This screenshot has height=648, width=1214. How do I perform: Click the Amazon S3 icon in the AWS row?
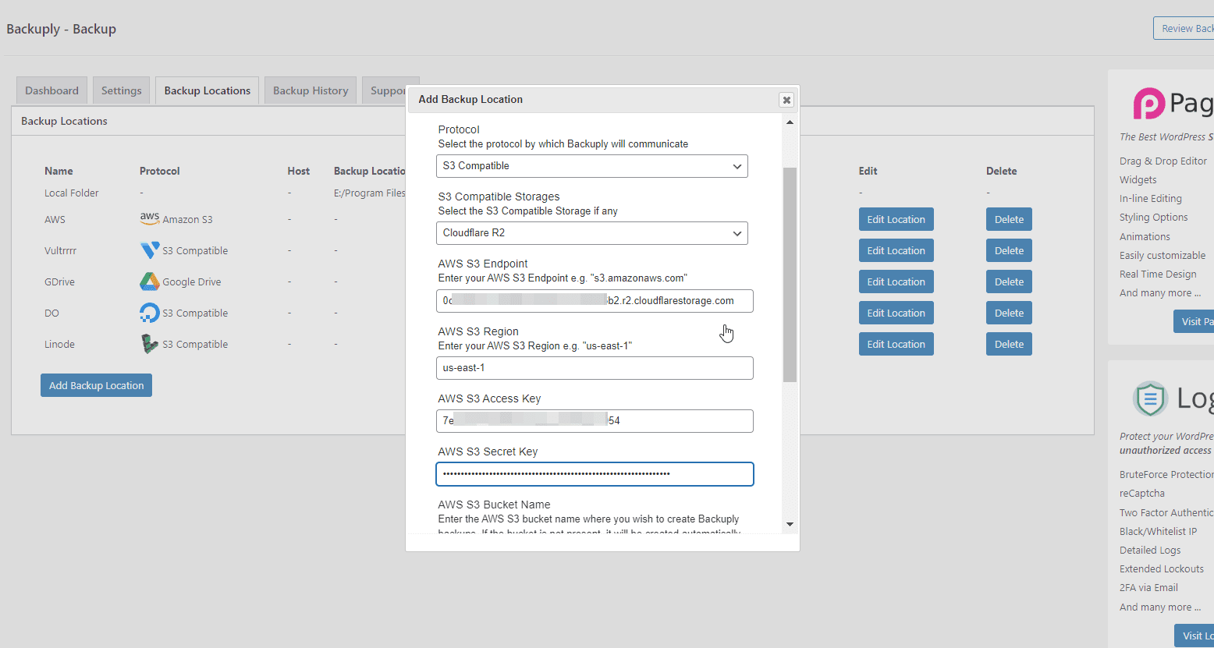pos(149,217)
